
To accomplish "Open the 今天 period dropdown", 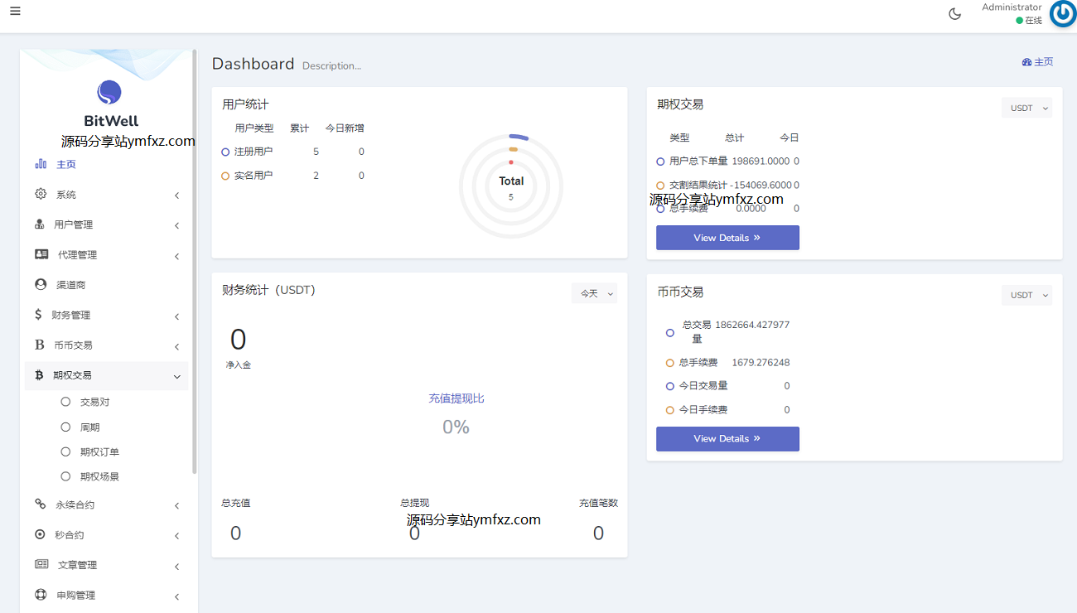I will coord(594,293).
